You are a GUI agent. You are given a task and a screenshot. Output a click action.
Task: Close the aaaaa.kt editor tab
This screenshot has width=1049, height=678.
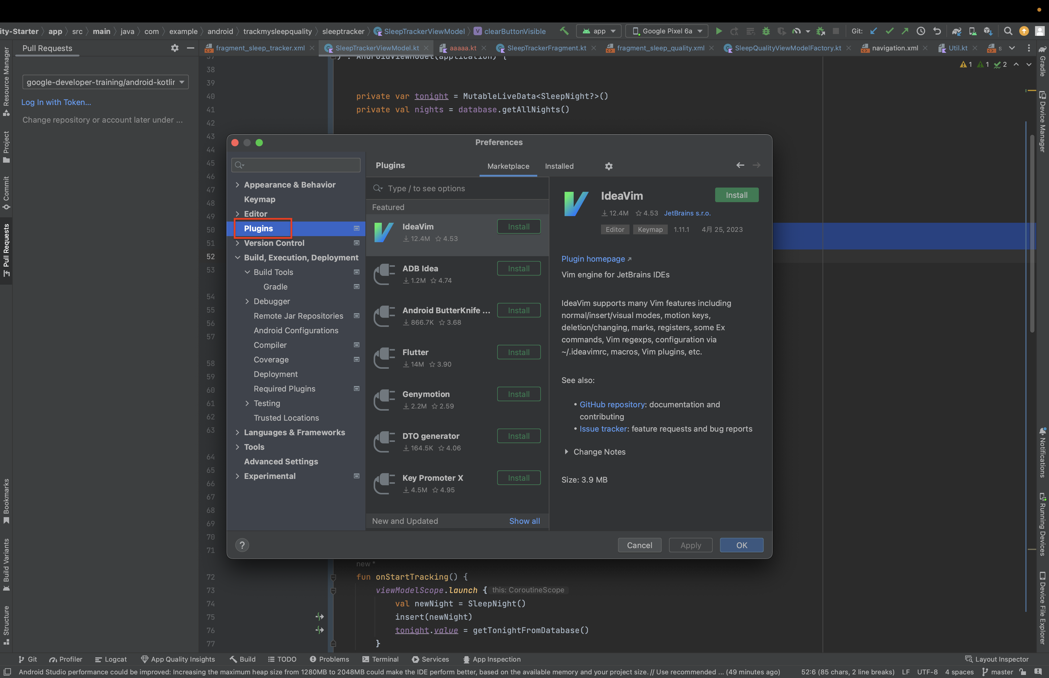tap(484, 48)
